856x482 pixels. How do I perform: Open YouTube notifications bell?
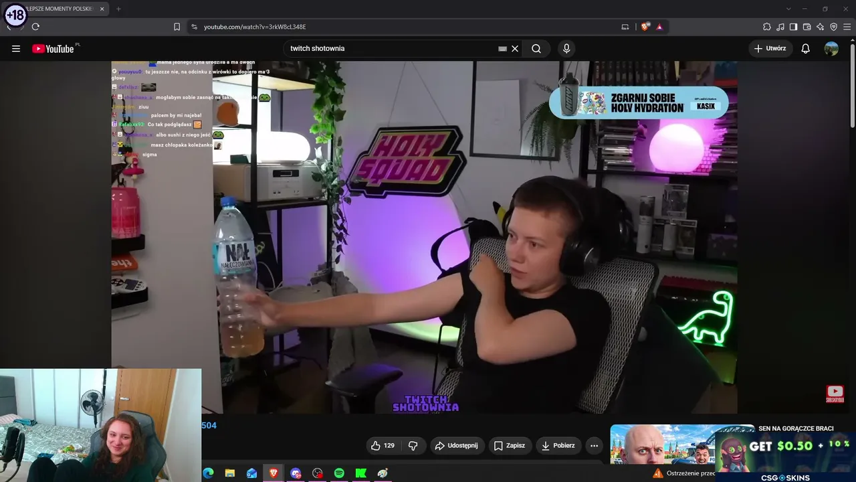[806, 48]
